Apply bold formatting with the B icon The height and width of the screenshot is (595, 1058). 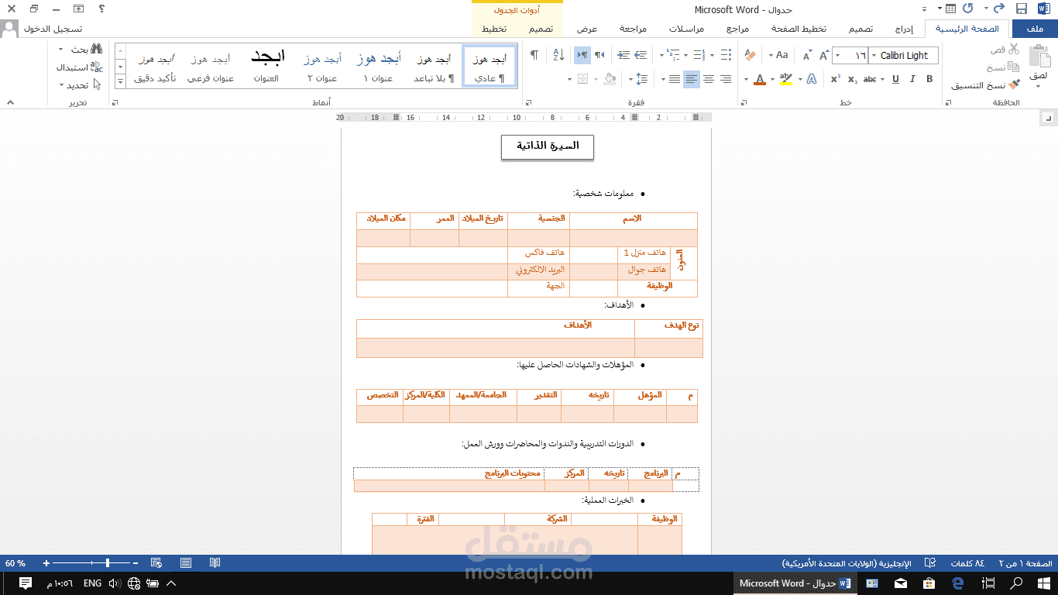[929, 78]
